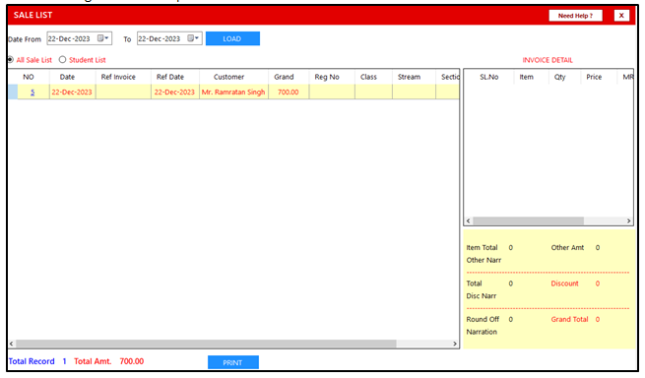645x378 pixels.
Task: Click the Round Off label
Action: [x=483, y=319]
